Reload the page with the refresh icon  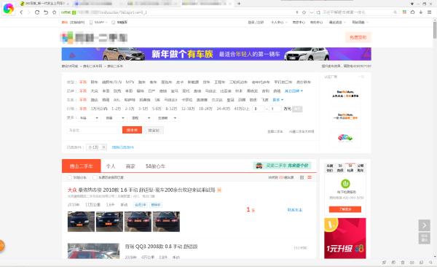pyautogui.click(x=37, y=12)
